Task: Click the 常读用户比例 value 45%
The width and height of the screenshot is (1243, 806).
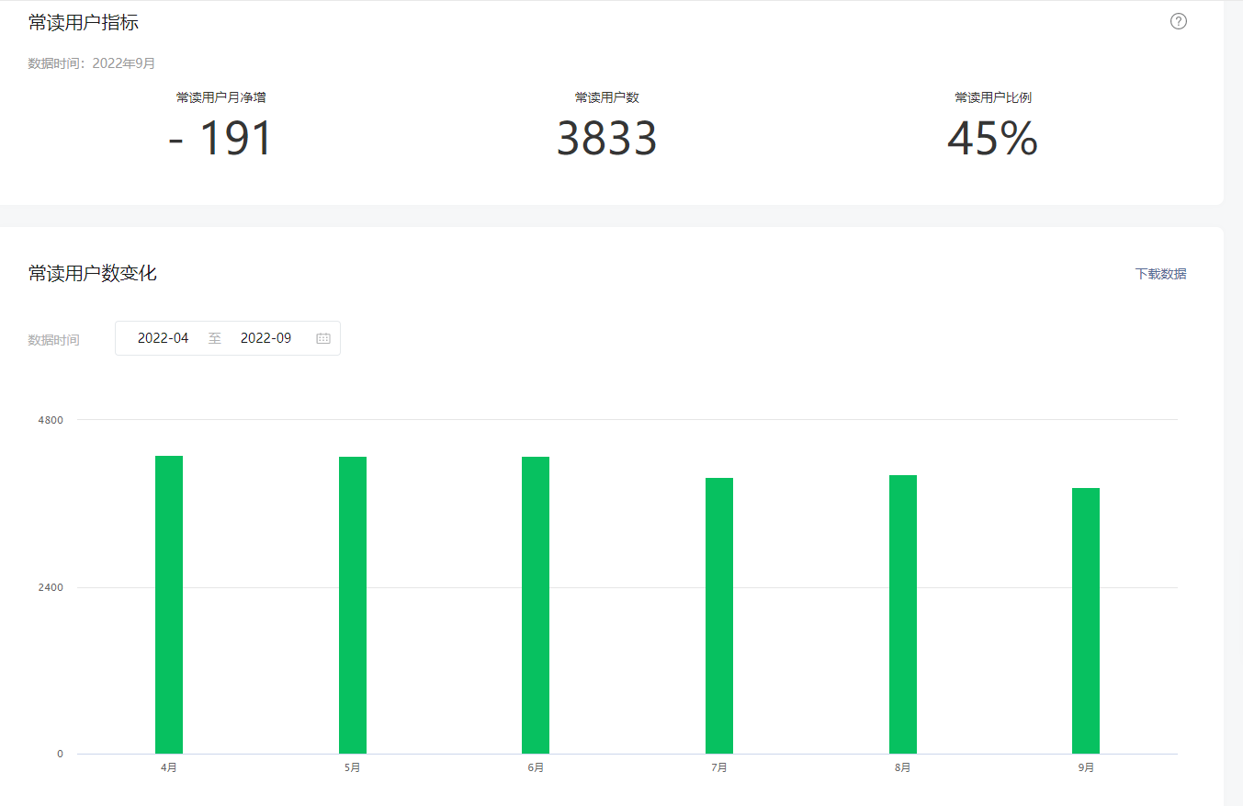Action: pyautogui.click(x=992, y=139)
